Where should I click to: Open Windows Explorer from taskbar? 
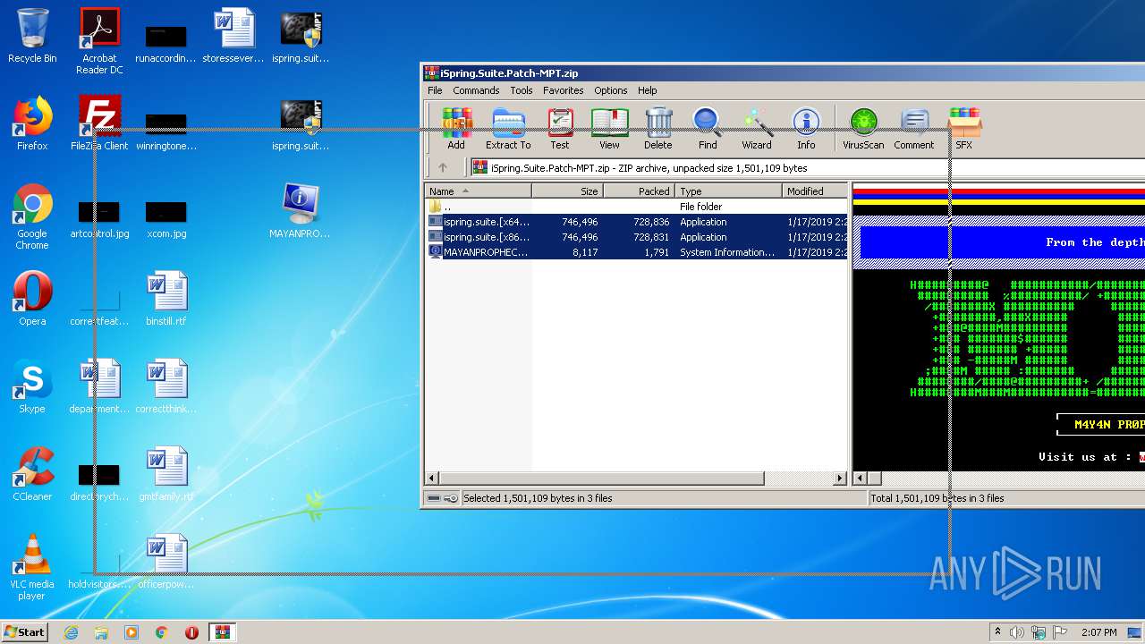(101, 632)
